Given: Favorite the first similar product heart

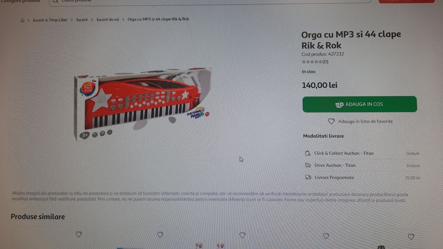Looking at the screenshot, I should click(x=79, y=234).
